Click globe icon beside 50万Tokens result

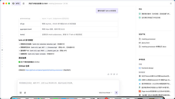(140, 76)
